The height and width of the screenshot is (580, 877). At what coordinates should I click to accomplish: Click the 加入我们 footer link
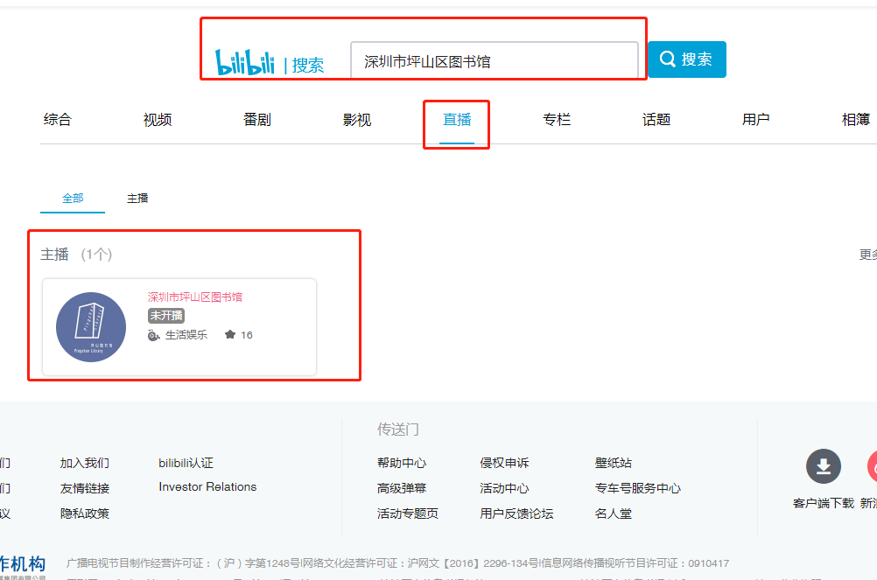[x=84, y=463]
